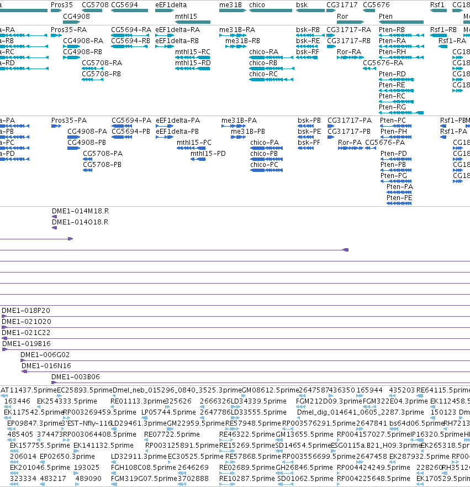
Task: Select transcript CG4908-RB
Action: [x=72, y=57]
